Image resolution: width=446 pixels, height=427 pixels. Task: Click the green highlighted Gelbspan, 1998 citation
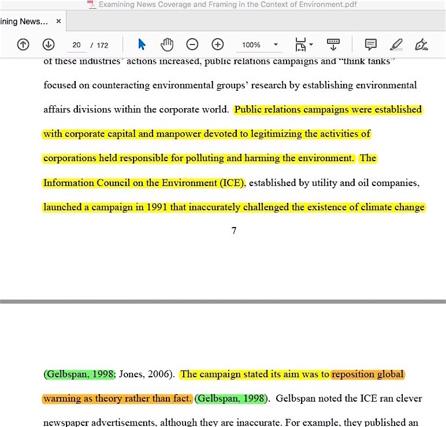[x=80, y=374]
